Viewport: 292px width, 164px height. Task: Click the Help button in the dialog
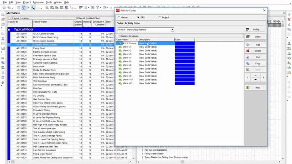(x=255, y=87)
